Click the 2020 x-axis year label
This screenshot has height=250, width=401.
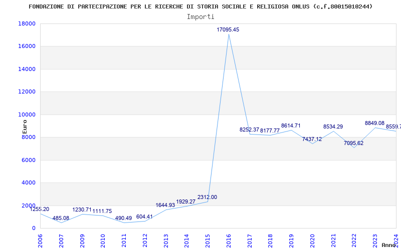[312, 240]
